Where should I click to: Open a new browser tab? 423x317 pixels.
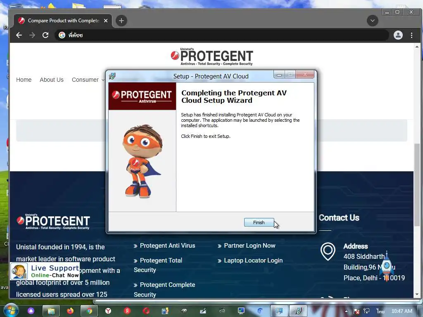(x=121, y=21)
